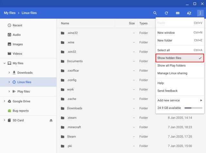Click the folder icon beside .pki

(x=62, y=146)
